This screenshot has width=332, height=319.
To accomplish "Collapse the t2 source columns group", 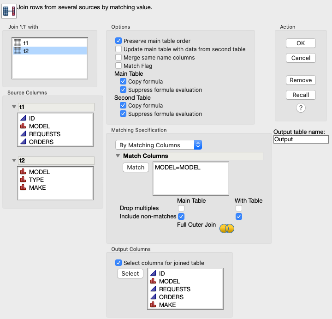I will click(14, 161).
